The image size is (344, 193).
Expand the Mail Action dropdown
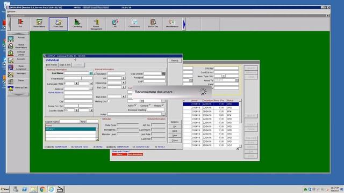[x=124, y=96]
